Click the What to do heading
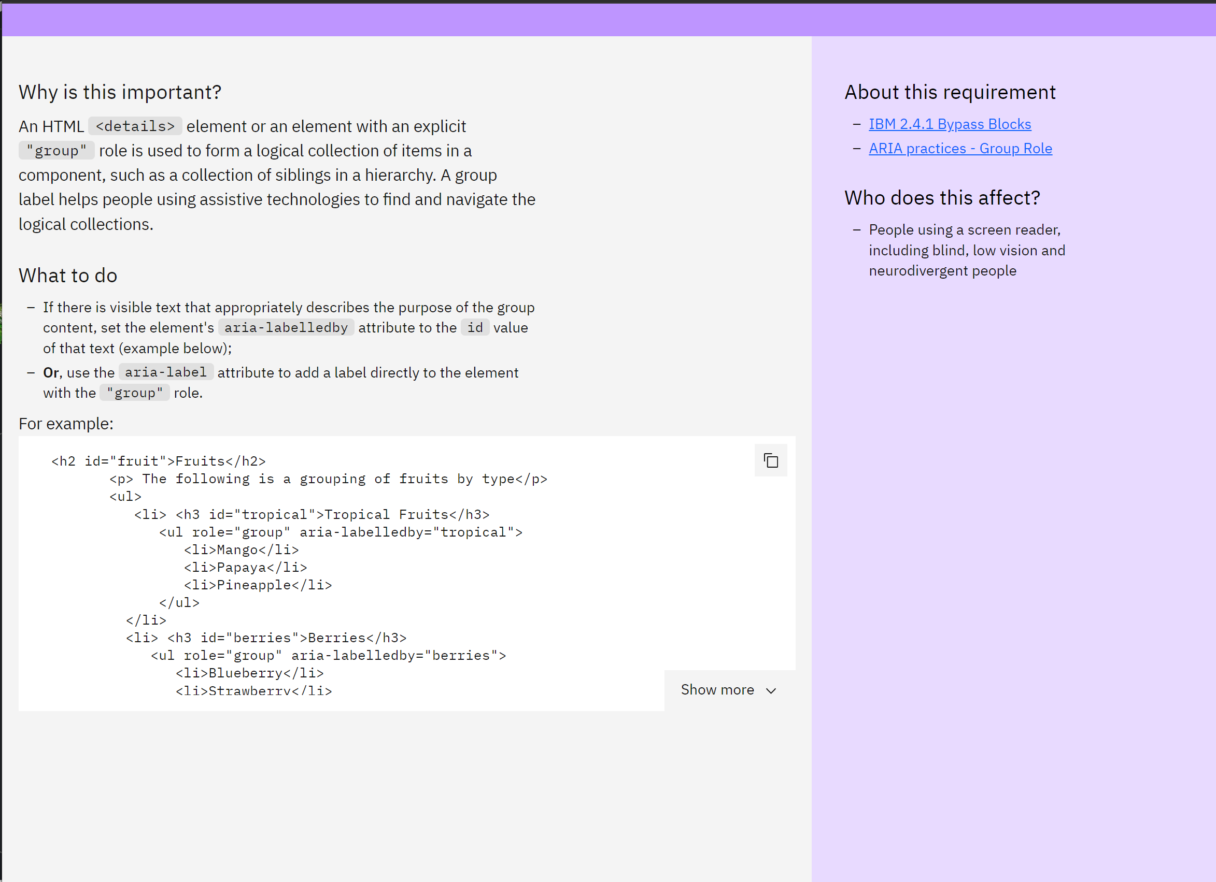Viewport: 1216px width, 882px height. coord(67,276)
